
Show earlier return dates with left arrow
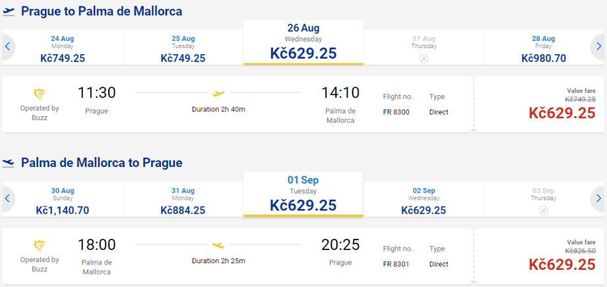pos(7,198)
